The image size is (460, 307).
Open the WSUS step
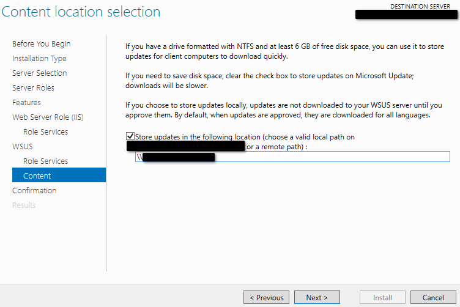[23, 146]
